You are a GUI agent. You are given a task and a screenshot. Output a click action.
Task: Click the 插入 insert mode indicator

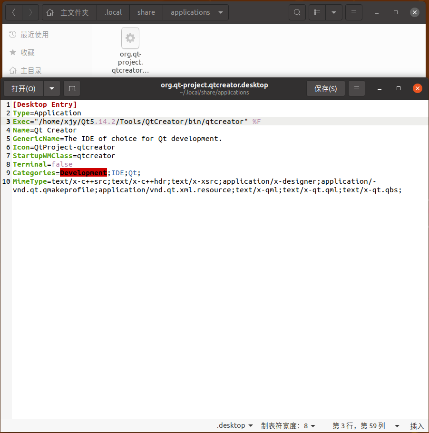pyautogui.click(x=417, y=426)
